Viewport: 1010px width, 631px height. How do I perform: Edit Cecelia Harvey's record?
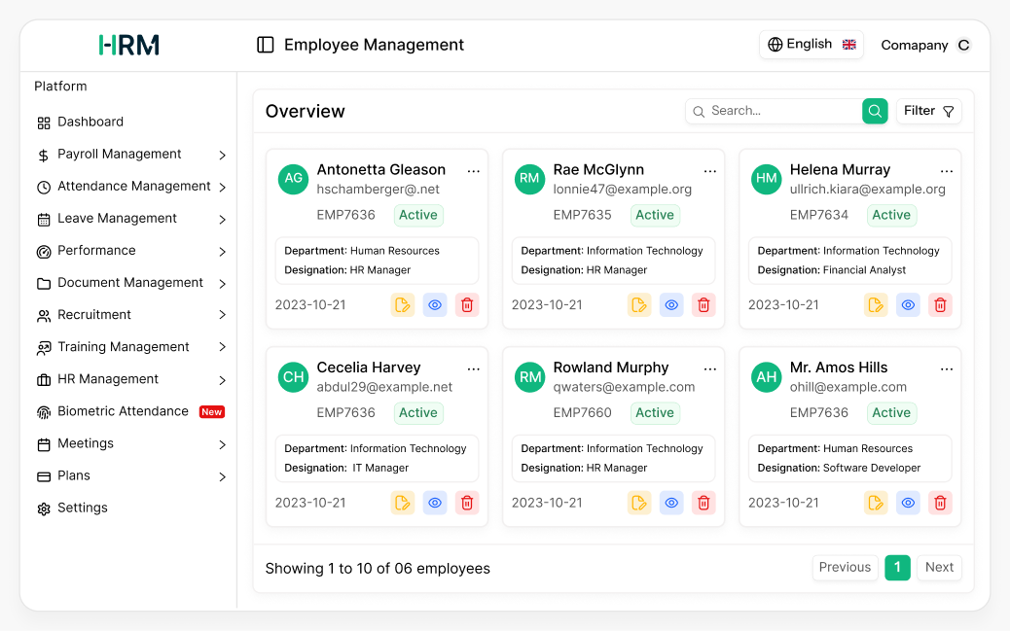(x=403, y=503)
